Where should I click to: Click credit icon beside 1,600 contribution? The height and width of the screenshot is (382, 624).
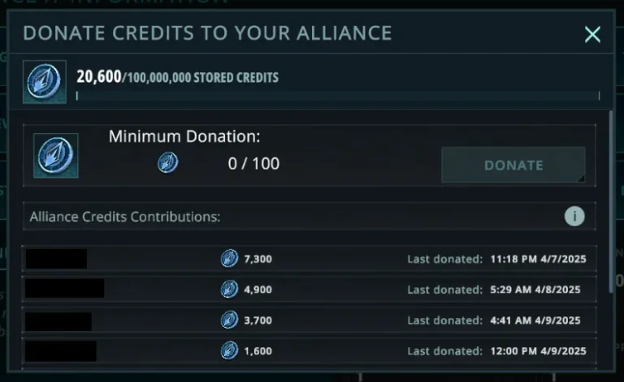click(229, 351)
